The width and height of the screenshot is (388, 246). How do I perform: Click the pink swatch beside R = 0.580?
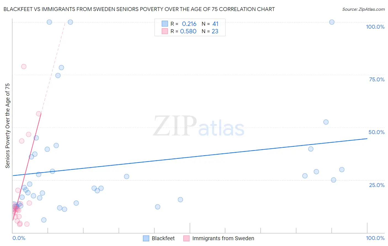[165, 31]
